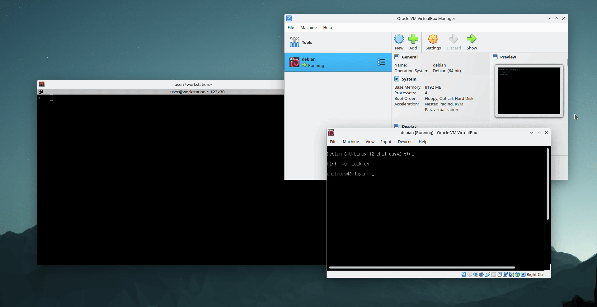
Task: Click the hard disk activity status icon
Action: pyautogui.click(x=464, y=274)
